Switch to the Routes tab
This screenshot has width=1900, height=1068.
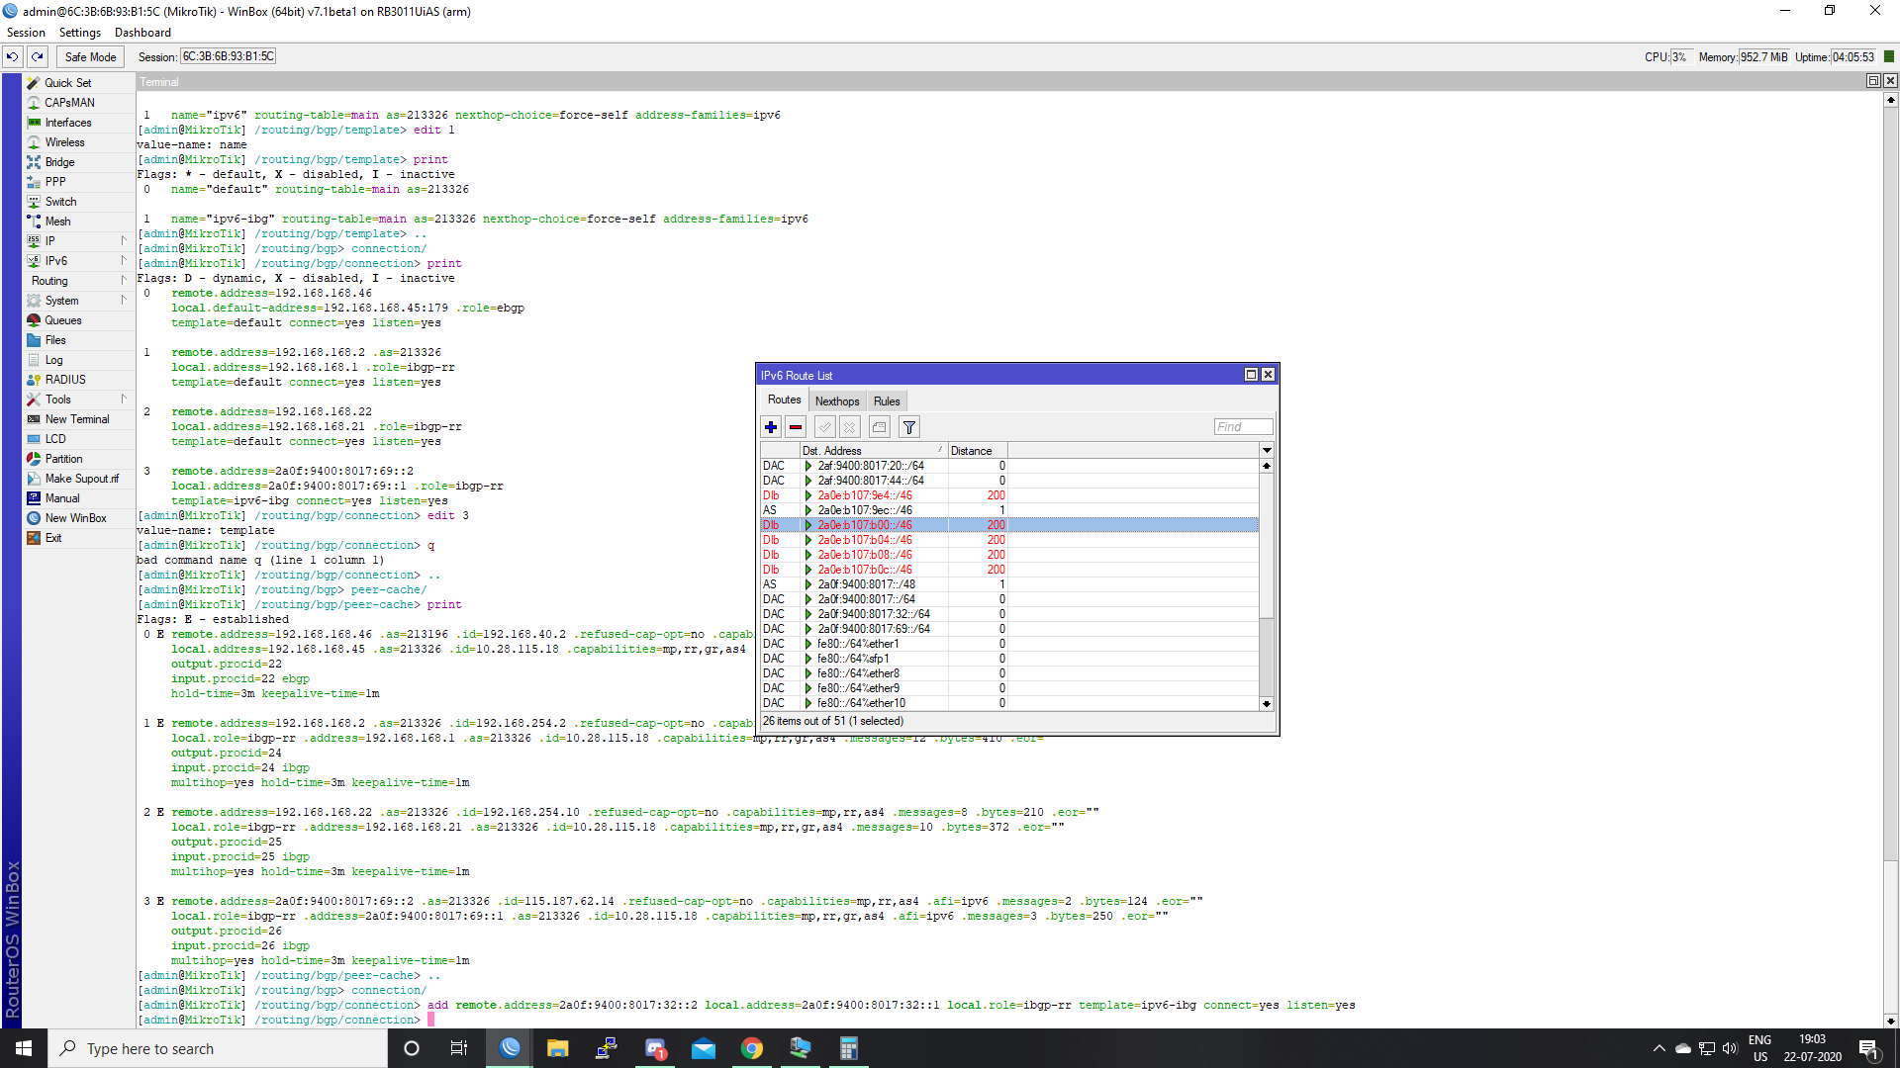(784, 400)
